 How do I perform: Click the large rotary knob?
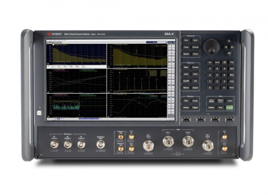click(212, 47)
